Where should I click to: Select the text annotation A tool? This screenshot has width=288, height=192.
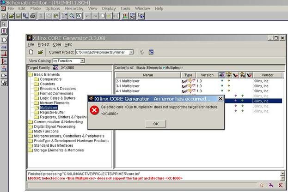(x=4, y=83)
